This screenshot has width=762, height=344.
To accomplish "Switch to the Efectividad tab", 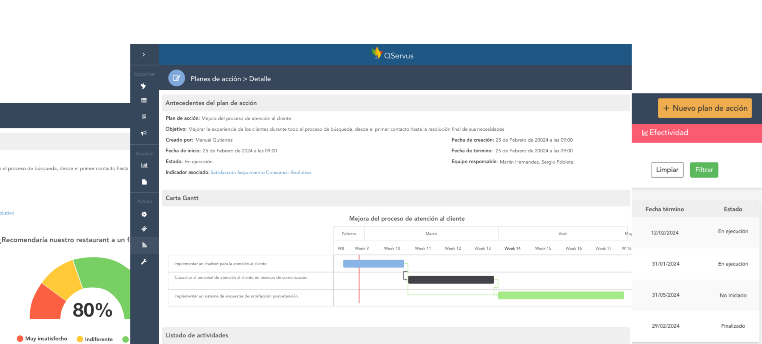I will point(665,133).
